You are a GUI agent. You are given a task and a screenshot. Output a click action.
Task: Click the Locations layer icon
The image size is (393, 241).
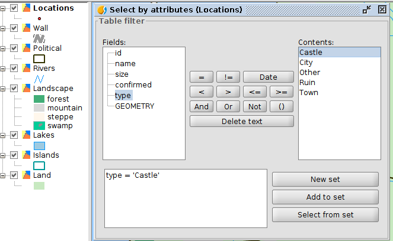pos(27,8)
